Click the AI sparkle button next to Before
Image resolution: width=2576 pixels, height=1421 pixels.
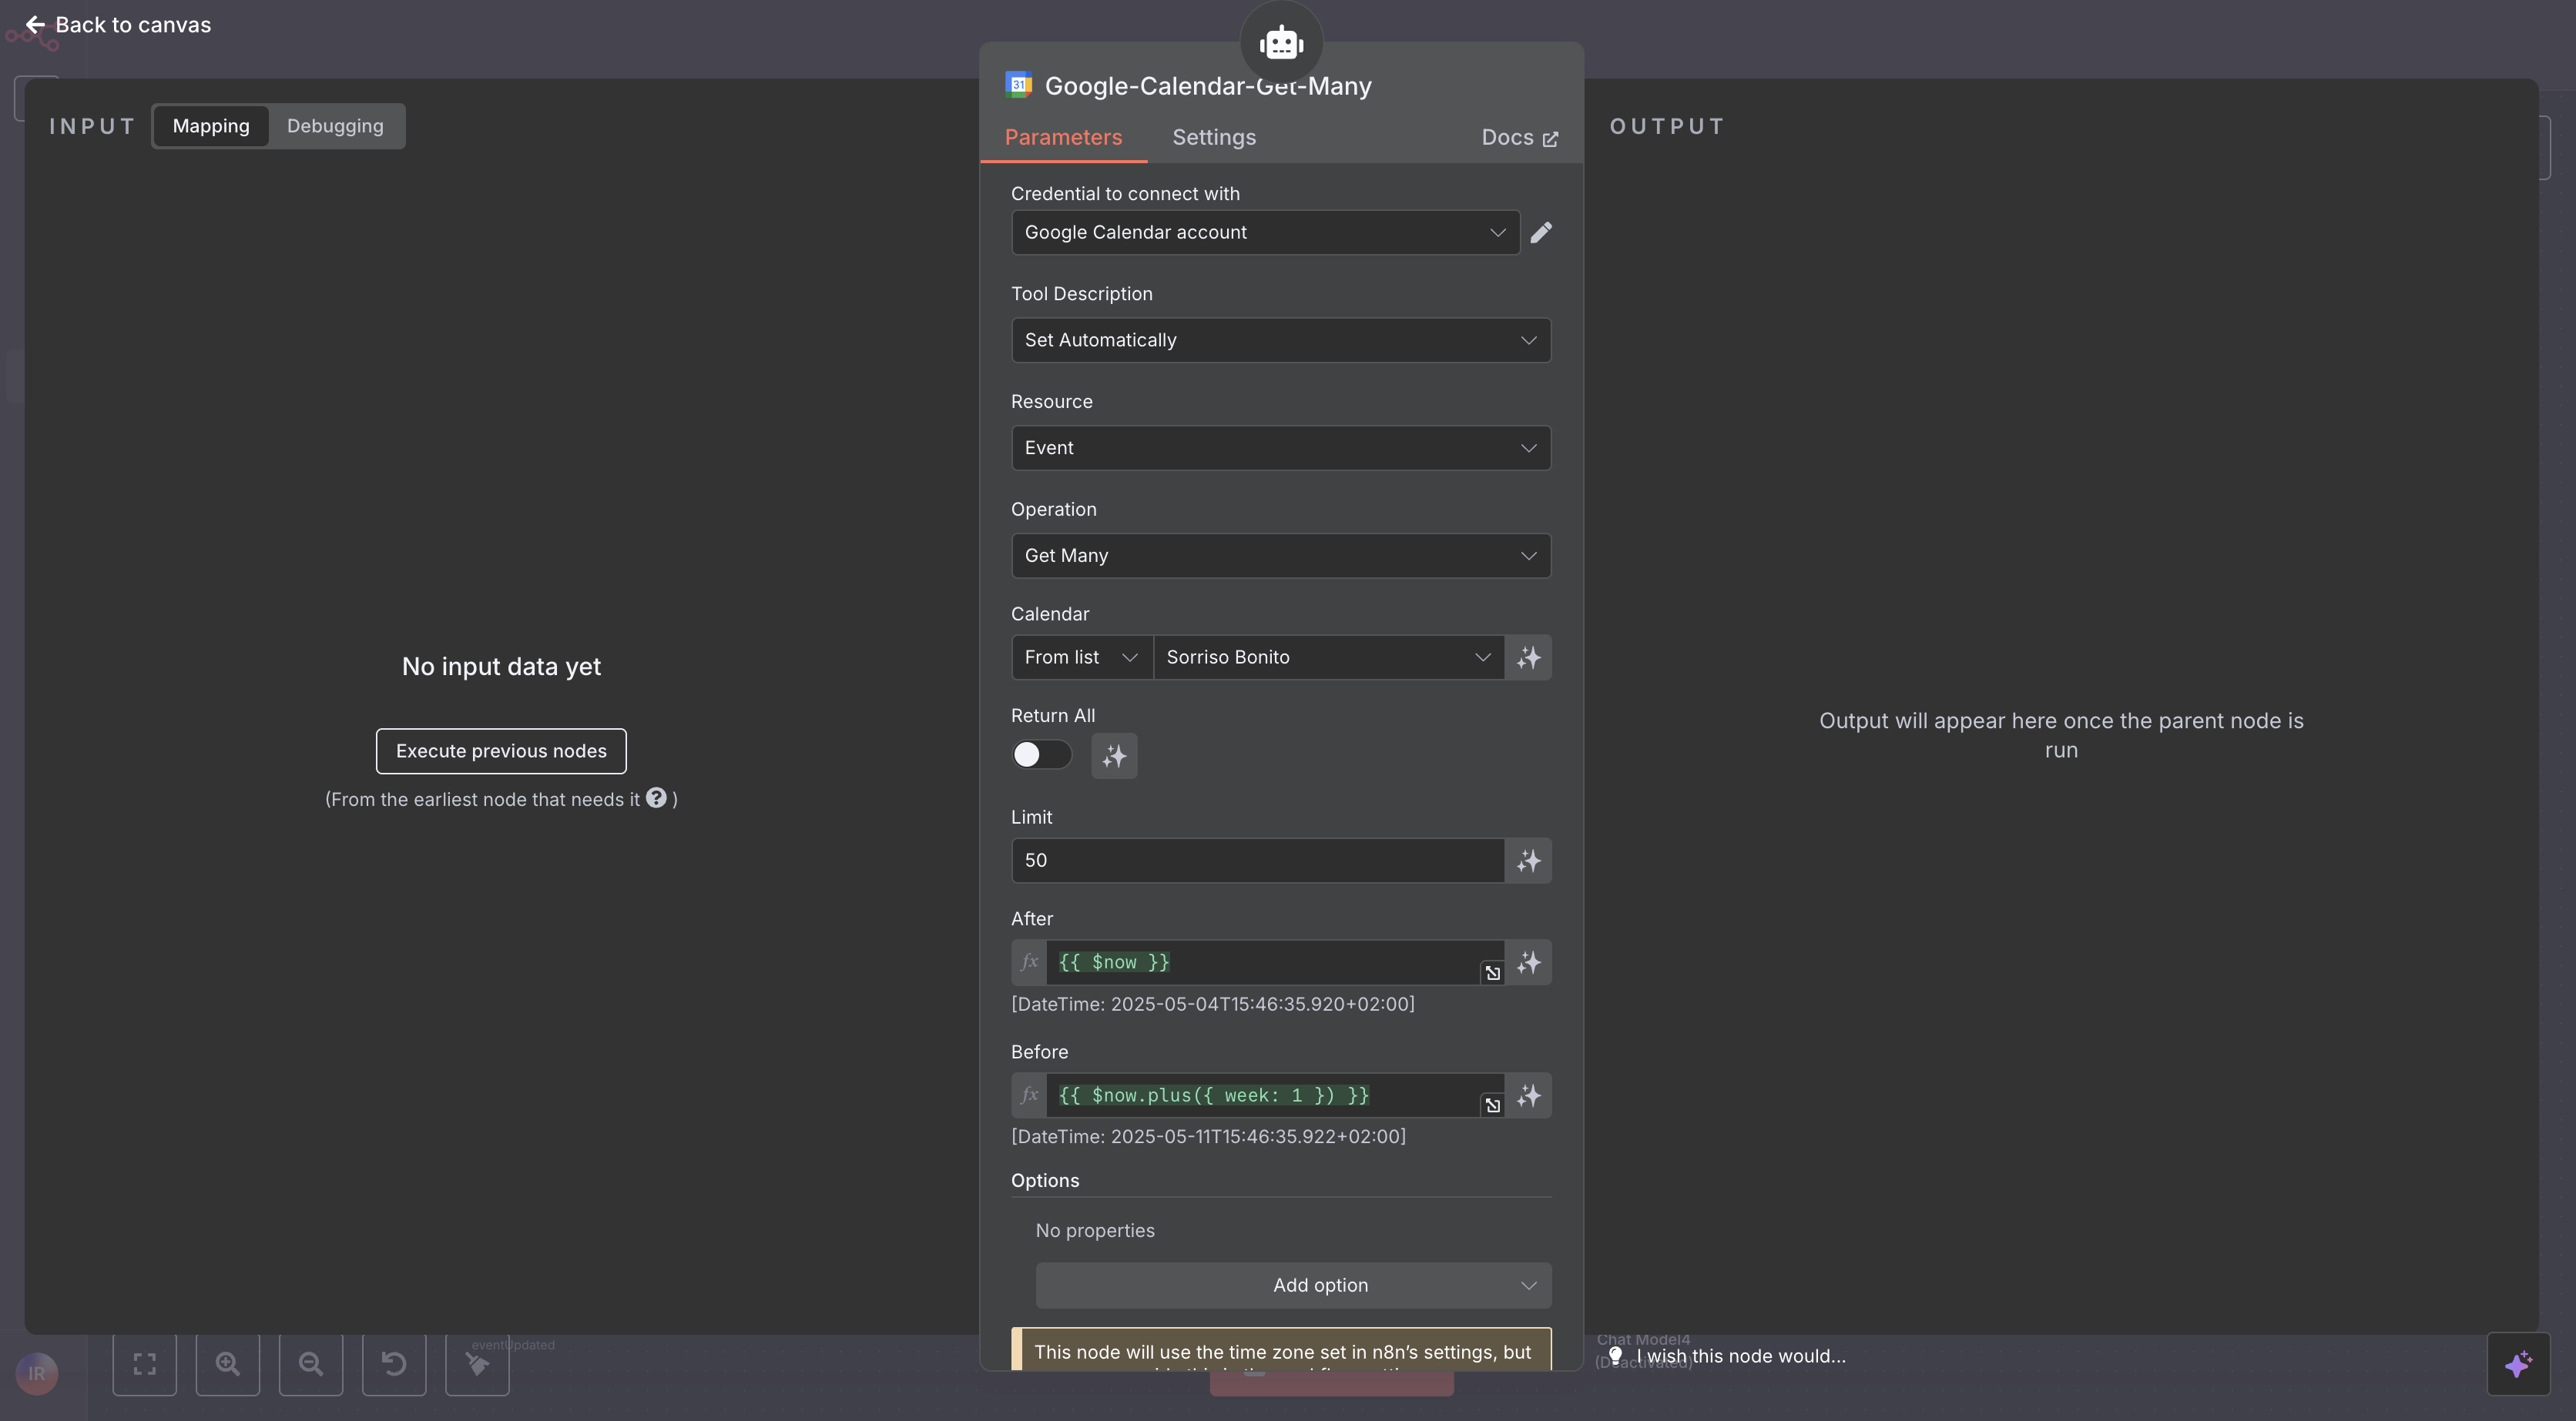click(1528, 1096)
